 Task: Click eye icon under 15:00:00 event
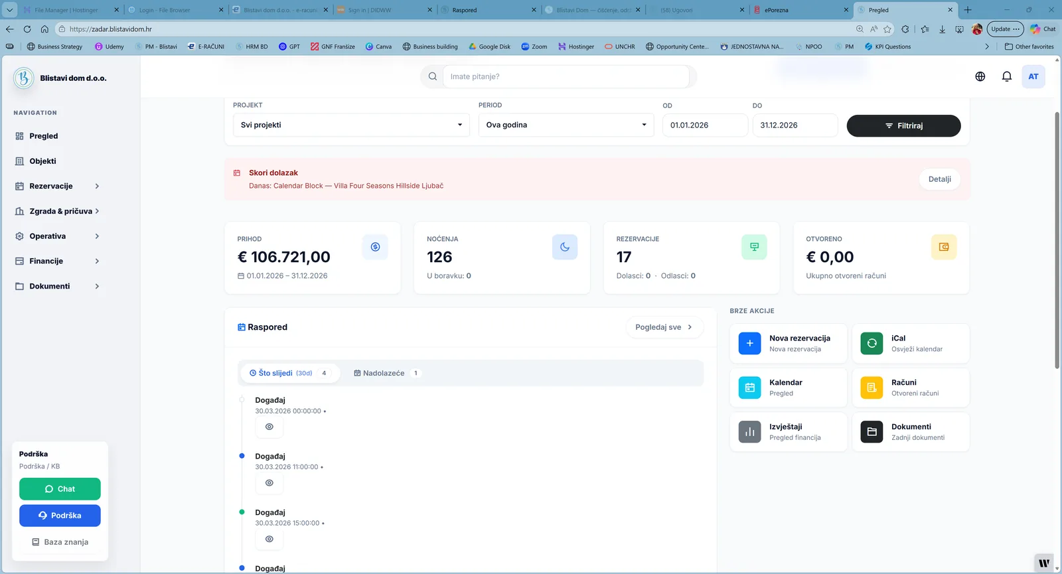[269, 539]
